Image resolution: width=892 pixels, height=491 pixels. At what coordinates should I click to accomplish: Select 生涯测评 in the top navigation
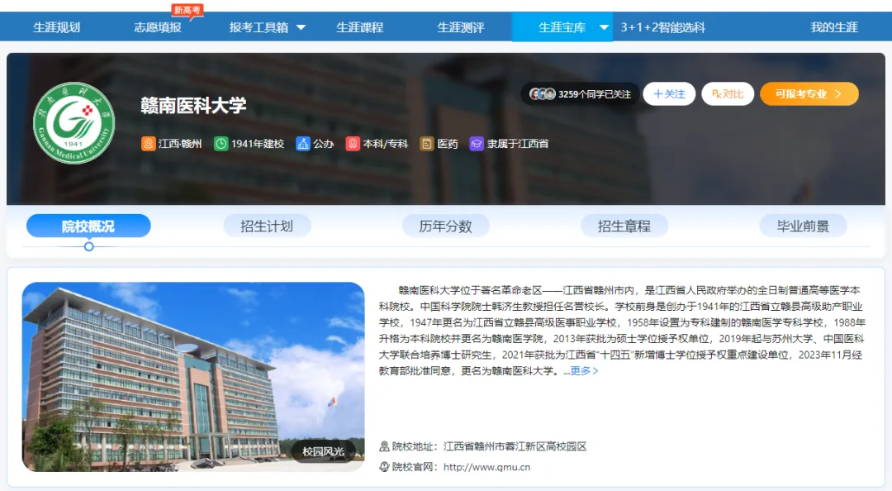point(461,27)
